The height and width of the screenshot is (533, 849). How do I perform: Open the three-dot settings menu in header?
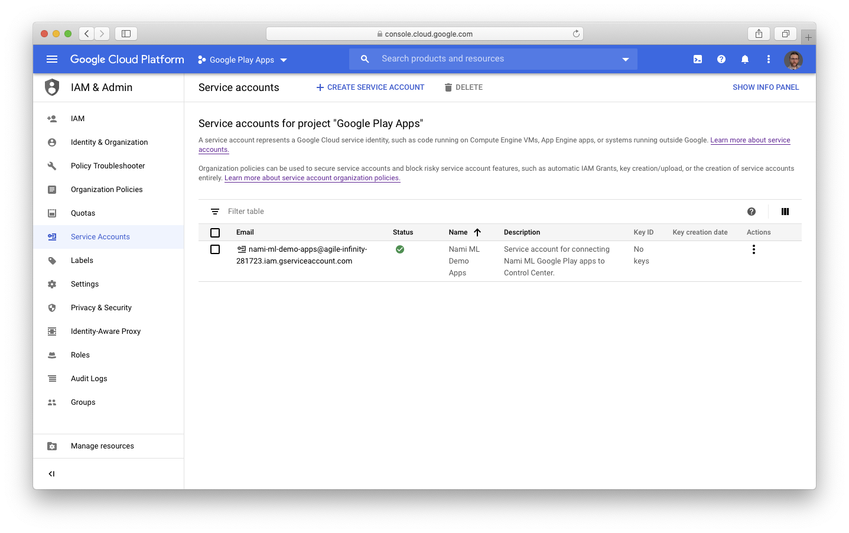click(x=769, y=59)
